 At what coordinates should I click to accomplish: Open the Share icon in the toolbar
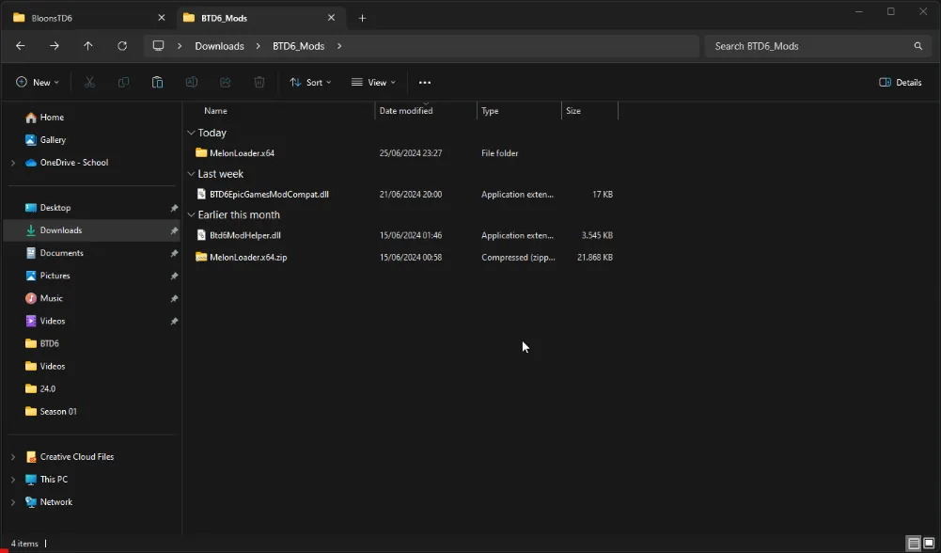coord(225,82)
